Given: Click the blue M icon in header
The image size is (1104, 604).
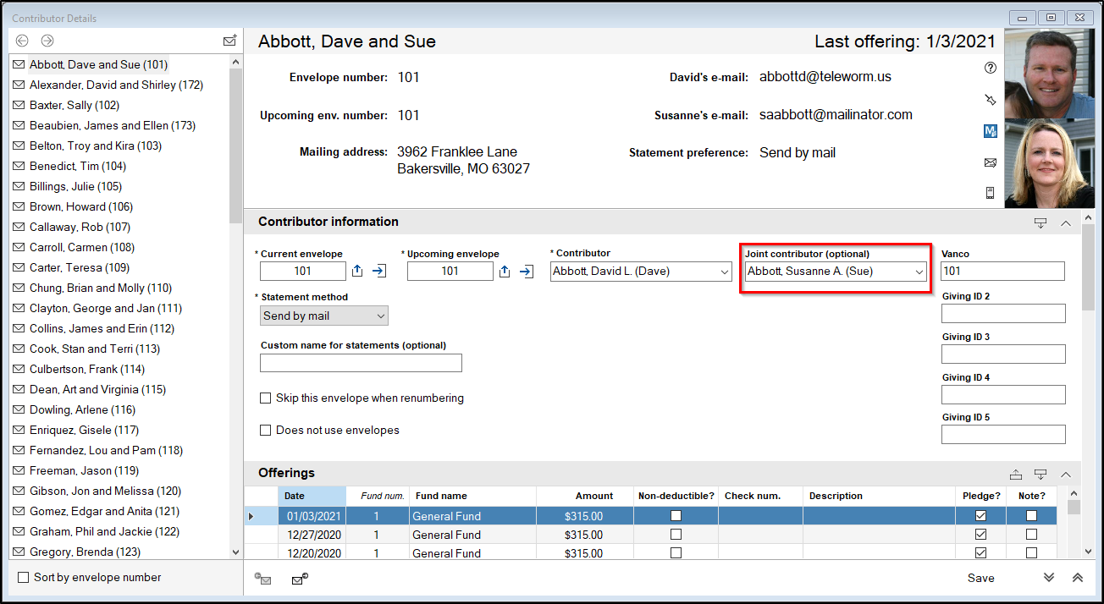Looking at the screenshot, I should coord(990,131).
